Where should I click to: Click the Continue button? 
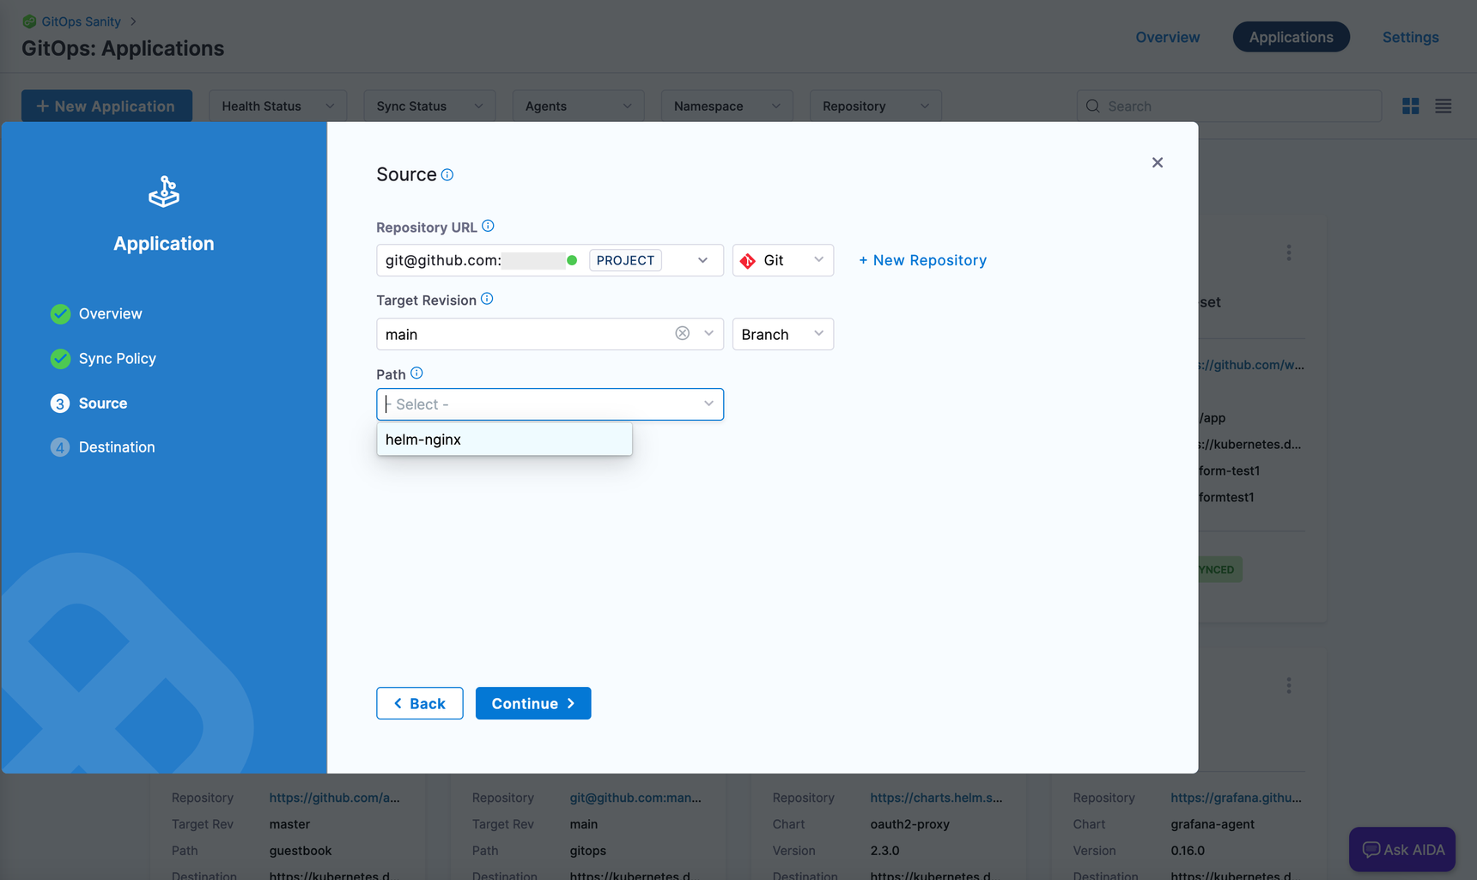(532, 703)
